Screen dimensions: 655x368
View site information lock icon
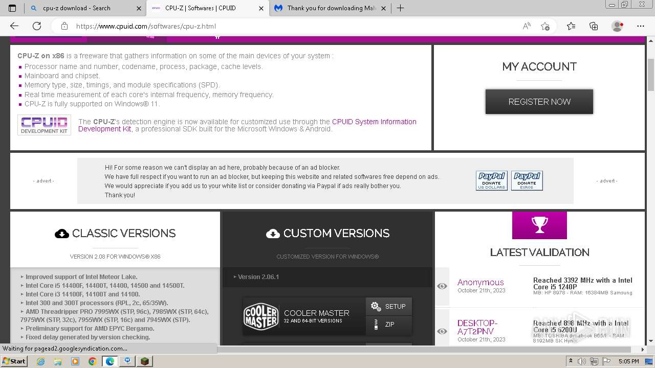[x=64, y=26]
